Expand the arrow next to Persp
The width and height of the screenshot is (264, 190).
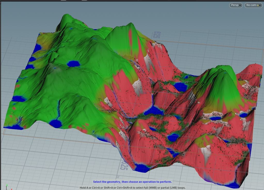240,5
